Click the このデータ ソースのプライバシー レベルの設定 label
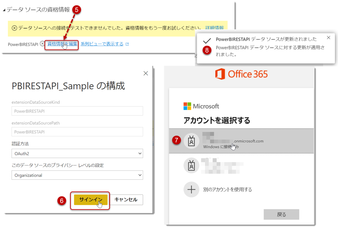Image resolution: width=338 pixels, height=228 pixels. click(57, 165)
